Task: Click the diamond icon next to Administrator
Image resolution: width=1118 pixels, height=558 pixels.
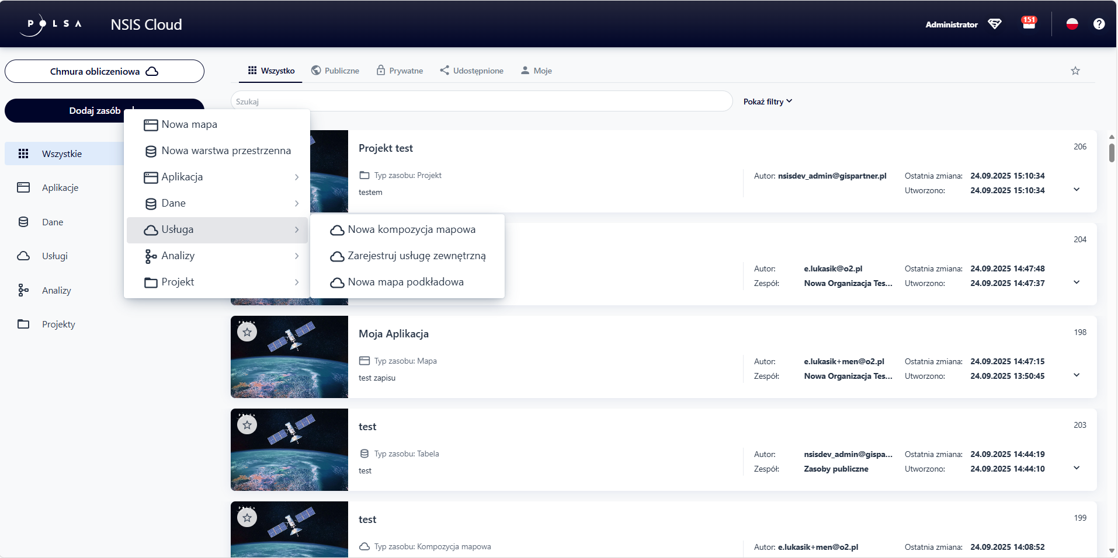Action: 995,24
